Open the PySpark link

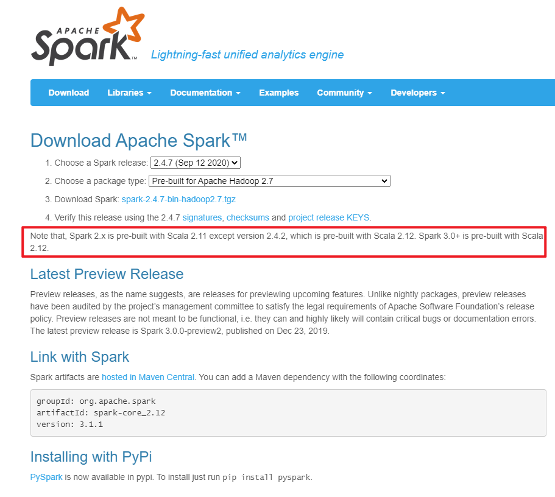tap(46, 477)
